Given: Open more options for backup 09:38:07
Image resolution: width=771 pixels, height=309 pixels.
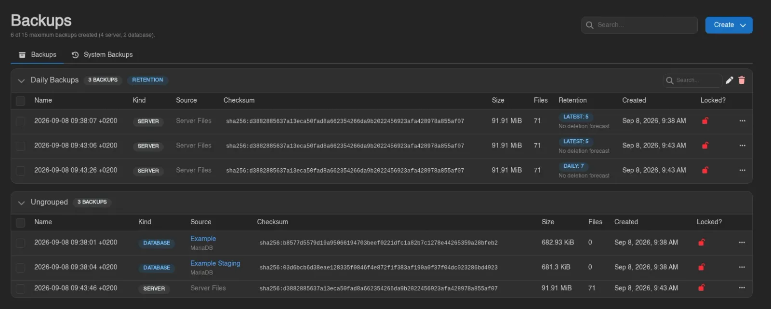Looking at the screenshot, I should click(742, 121).
